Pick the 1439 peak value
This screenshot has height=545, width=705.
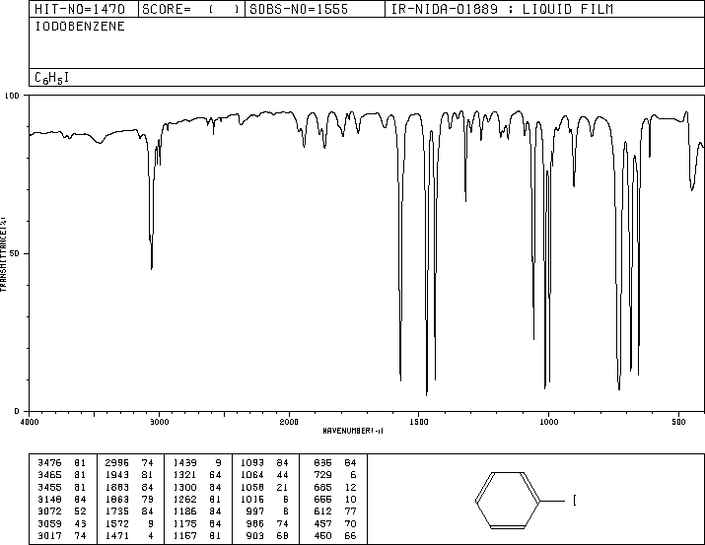184,463
